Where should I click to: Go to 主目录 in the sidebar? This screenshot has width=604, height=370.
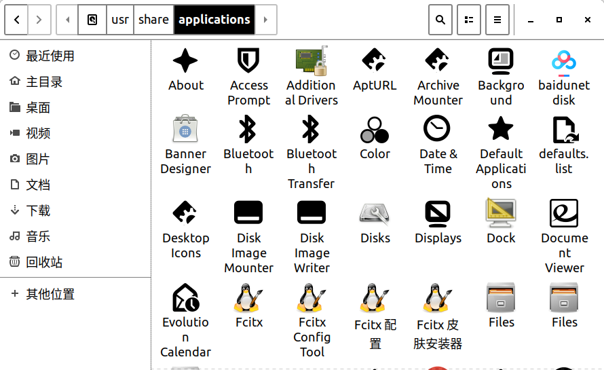pyautogui.click(x=75, y=81)
